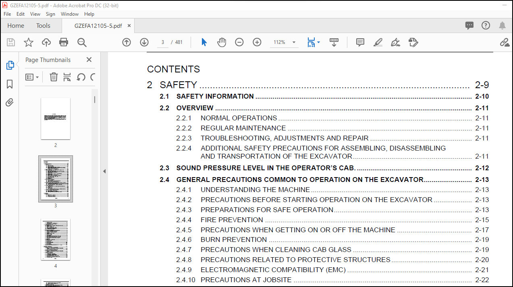The height and width of the screenshot is (287, 513).
Task: Enable scrolling mode keyboard icon
Action: click(334, 42)
